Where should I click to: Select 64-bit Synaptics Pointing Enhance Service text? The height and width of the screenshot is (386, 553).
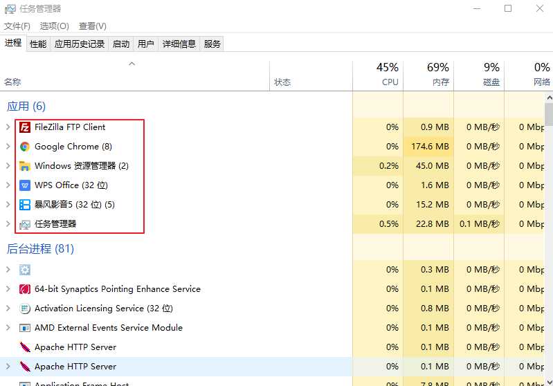(118, 289)
